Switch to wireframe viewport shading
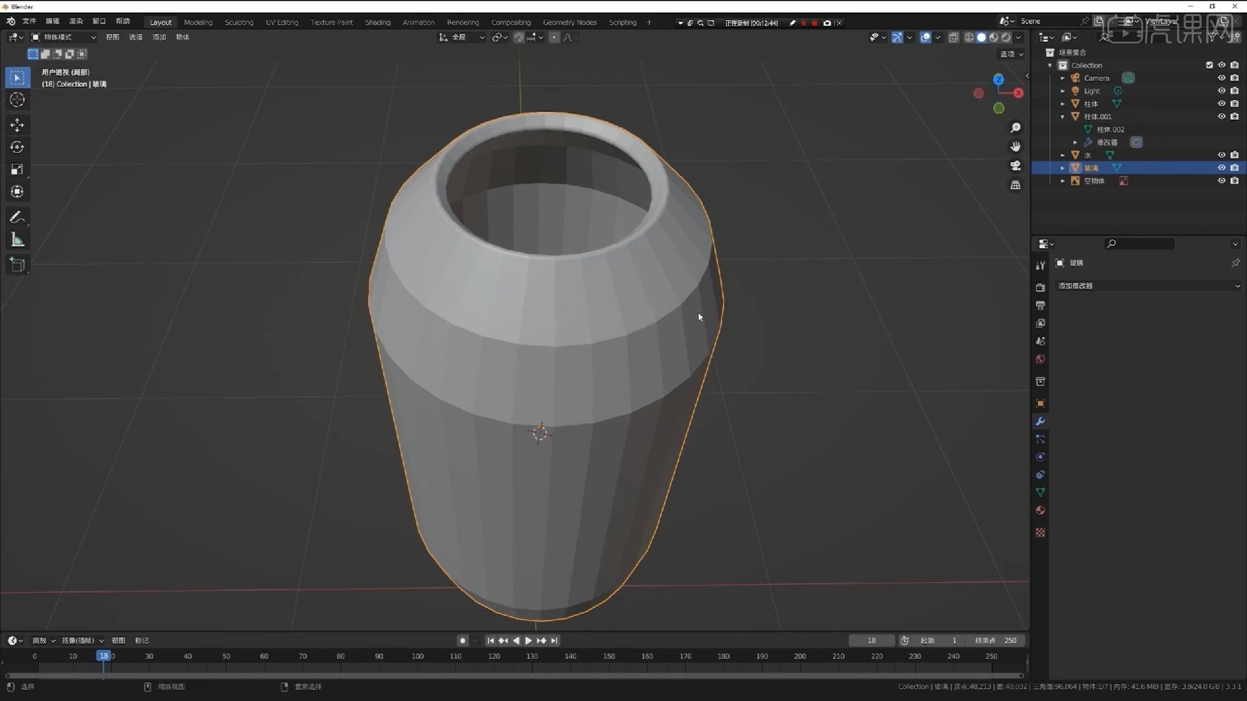This screenshot has width=1247, height=701. coord(969,38)
